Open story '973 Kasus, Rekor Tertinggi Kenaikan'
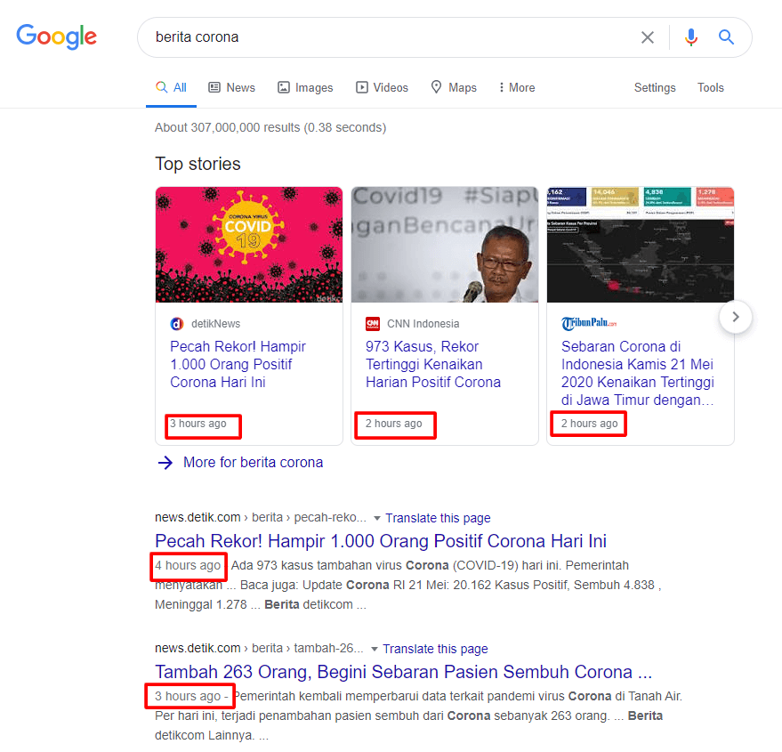Screen dimensions: 782x752 click(x=433, y=364)
